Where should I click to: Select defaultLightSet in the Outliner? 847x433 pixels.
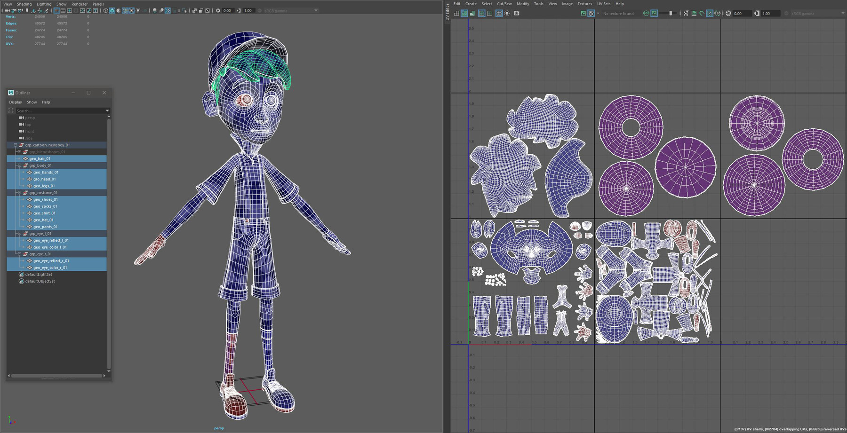point(39,275)
